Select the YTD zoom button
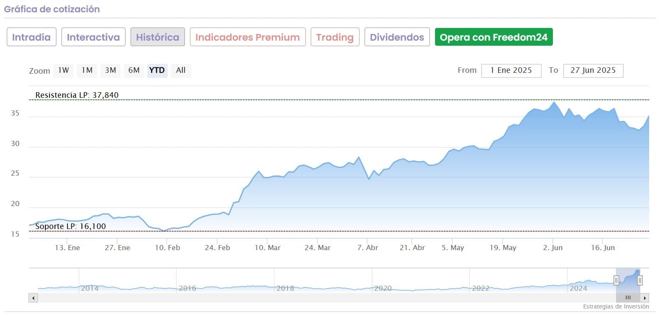Viewport: 661px width, 317px height. (x=157, y=71)
